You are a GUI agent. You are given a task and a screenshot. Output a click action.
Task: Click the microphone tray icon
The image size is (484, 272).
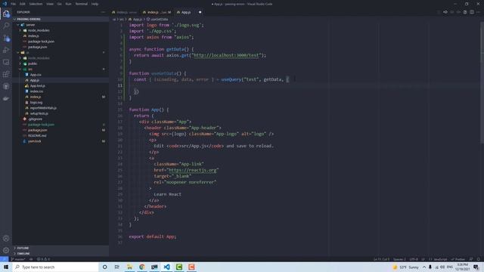[430, 267]
